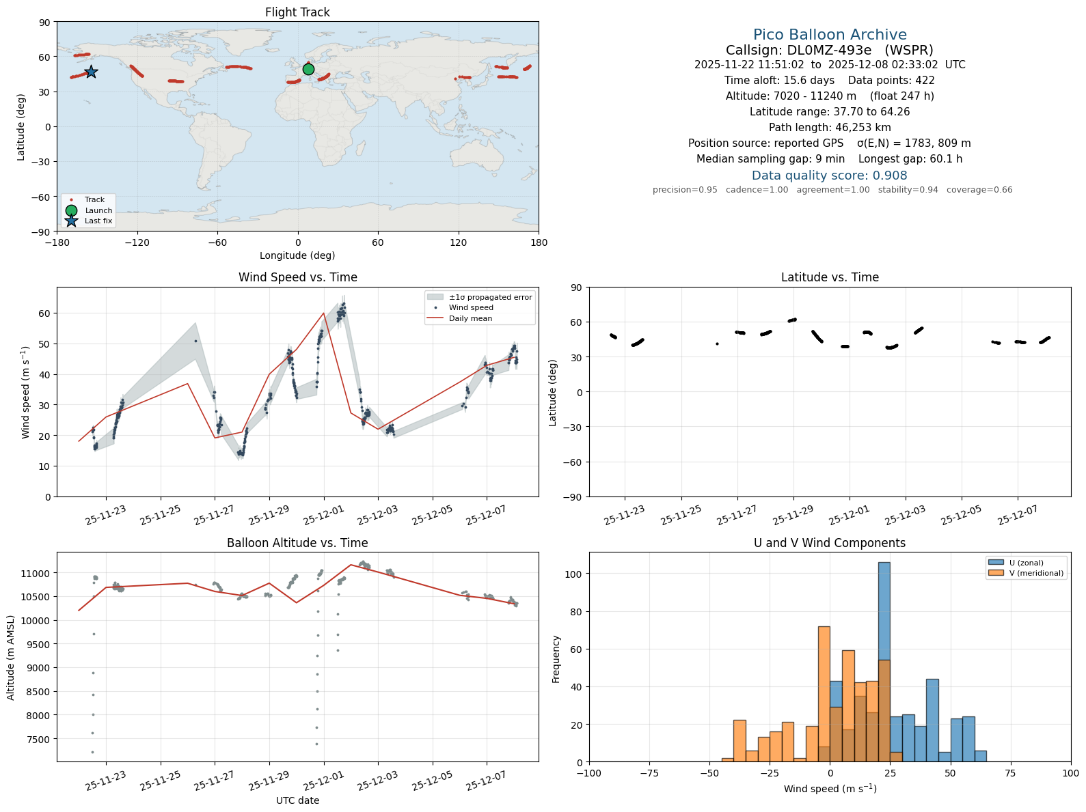This screenshot has width=1086, height=812.
Task: Click the "Altitude (m AMSL)" axis label
Action: pos(11,657)
